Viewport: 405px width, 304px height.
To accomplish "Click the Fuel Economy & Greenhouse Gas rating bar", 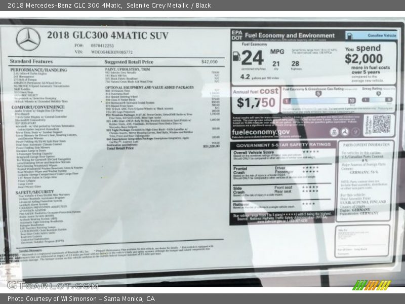I will (319, 101).
